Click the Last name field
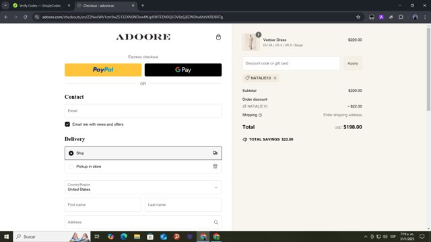431x242 pixels. pos(183,204)
